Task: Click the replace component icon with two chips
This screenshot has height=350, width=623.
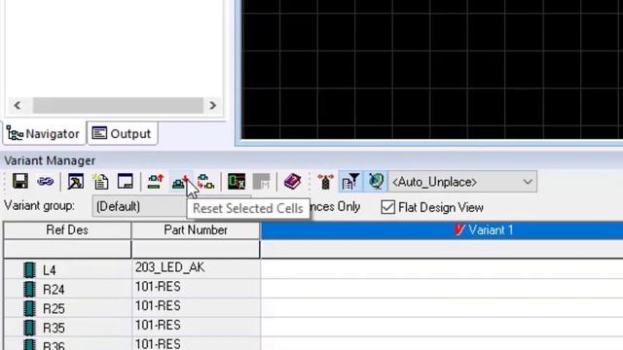Action: point(205,182)
